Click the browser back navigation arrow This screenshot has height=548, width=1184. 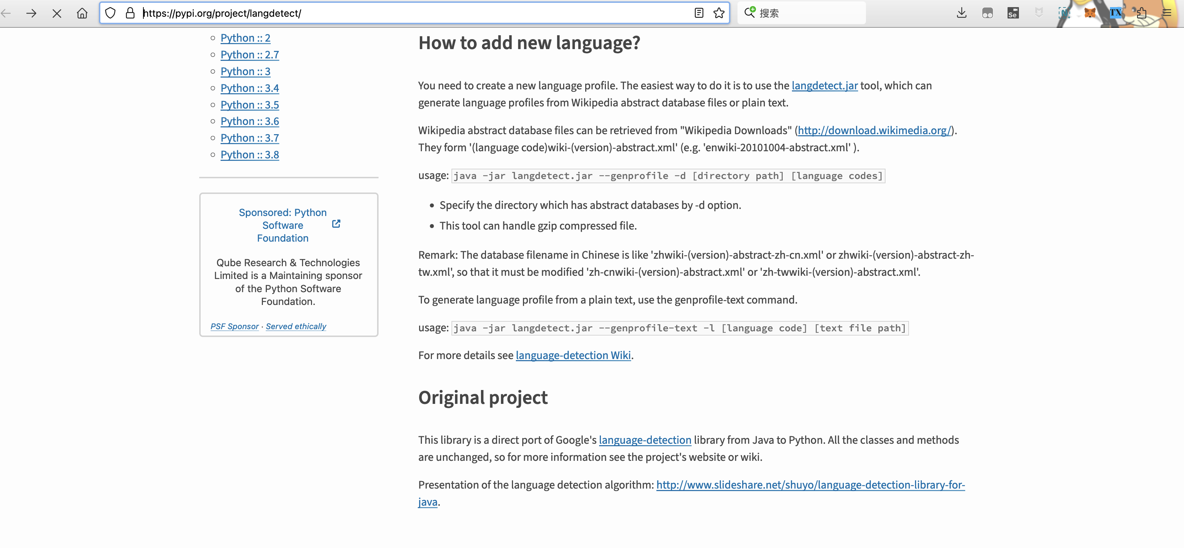click(x=11, y=13)
